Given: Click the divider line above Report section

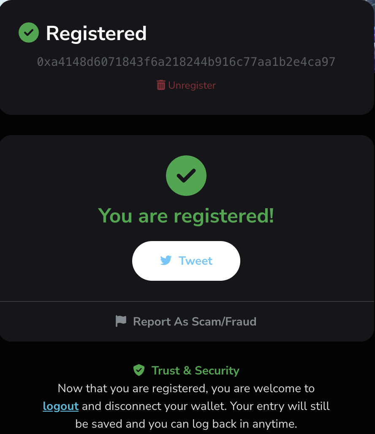Looking at the screenshot, I should coord(186,301).
